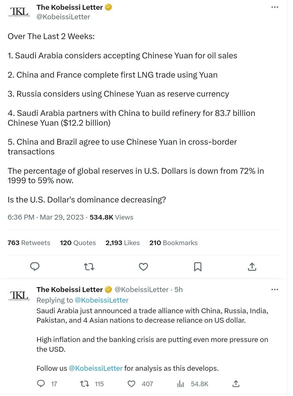View analytics icon showing 54.8K views
The width and height of the screenshot is (293, 396).
click(x=181, y=384)
